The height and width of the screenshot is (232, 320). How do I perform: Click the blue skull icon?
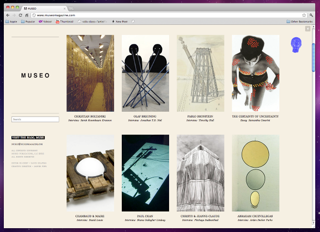tap(295, 44)
